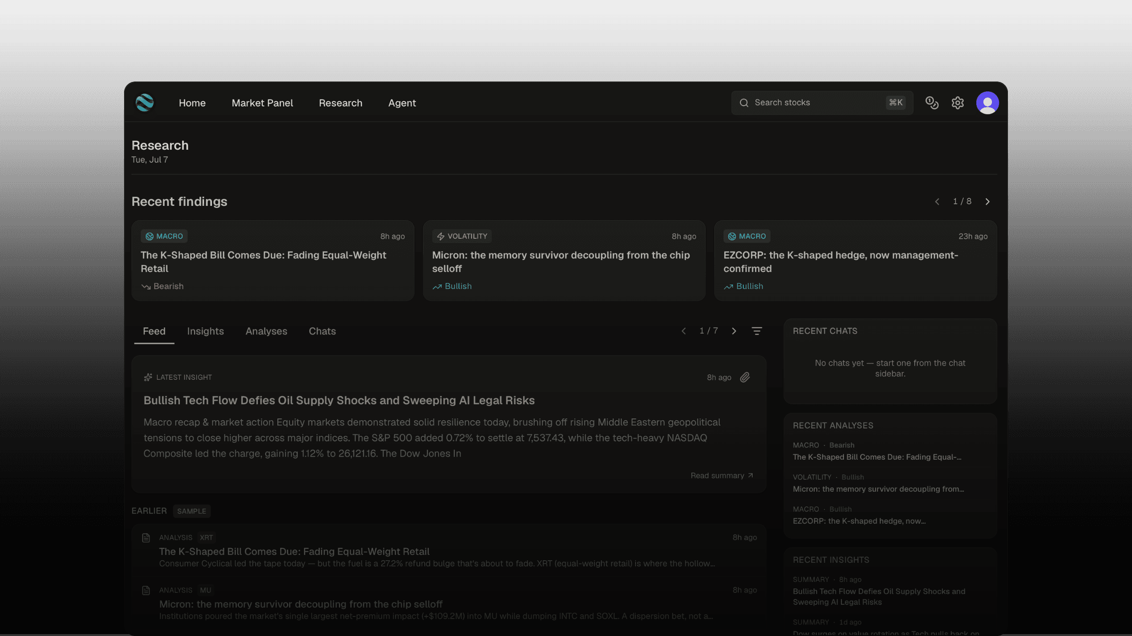Open the user profile avatar
Screen dimensions: 1132x636
tap(987, 103)
